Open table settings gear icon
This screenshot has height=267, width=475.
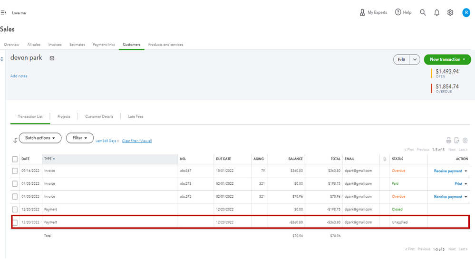[465, 140]
